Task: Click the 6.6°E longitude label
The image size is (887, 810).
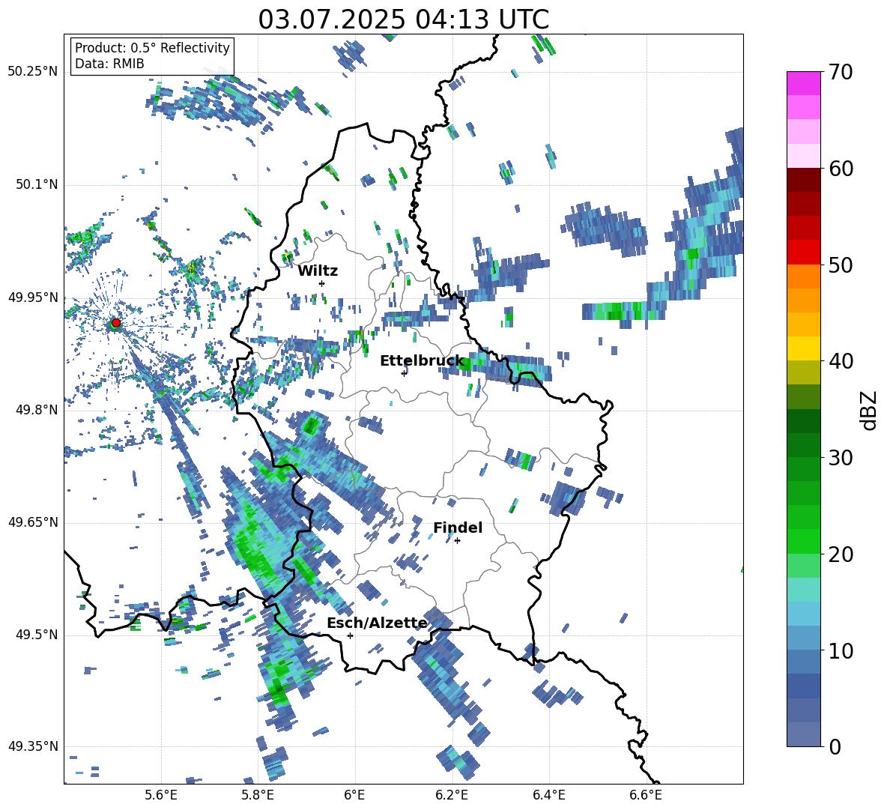Action: pos(646,795)
